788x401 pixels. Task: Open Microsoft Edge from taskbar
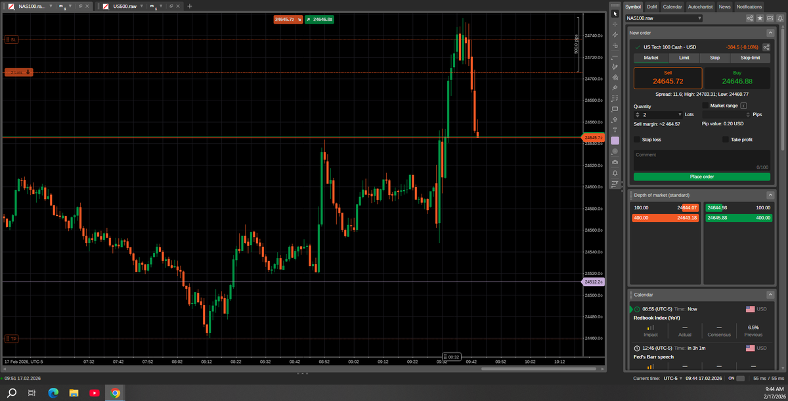click(x=53, y=392)
